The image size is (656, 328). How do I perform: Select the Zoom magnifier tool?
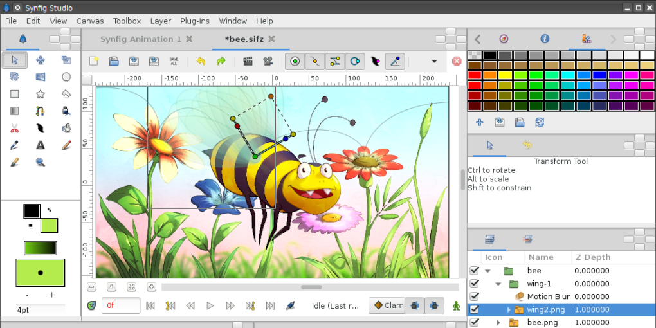click(x=41, y=162)
